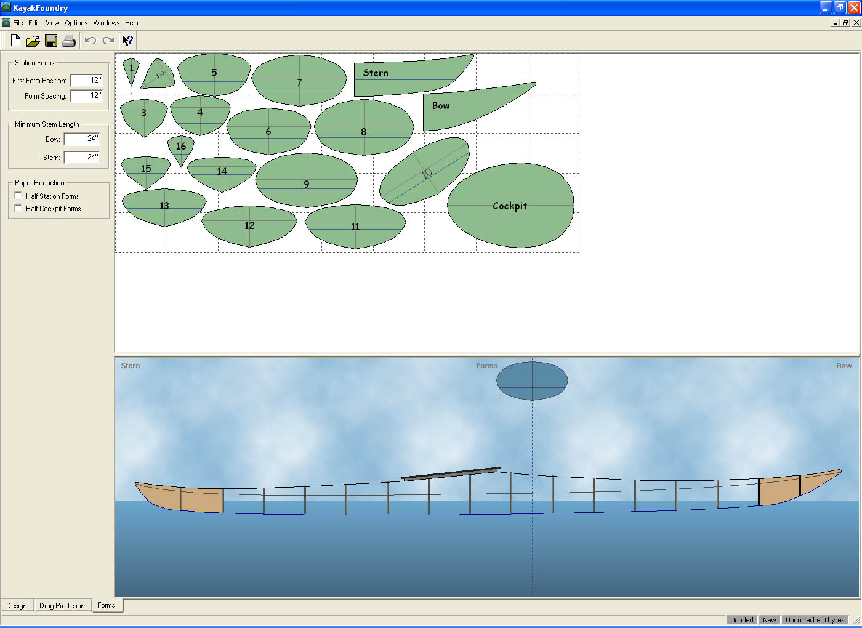Screen dimensions: 862x628
Task: Print the forms using the printer icon
Action: click(x=69, y=41)
